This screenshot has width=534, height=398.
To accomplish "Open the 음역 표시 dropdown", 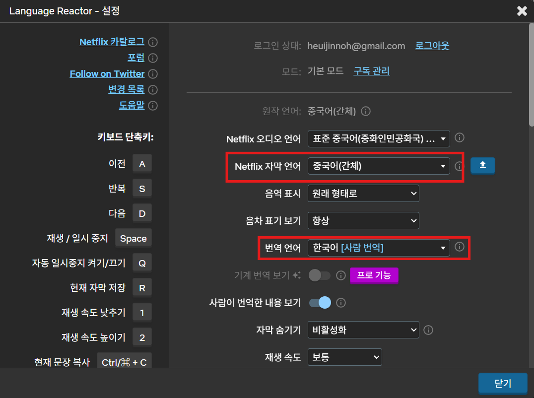I will 363,194.
